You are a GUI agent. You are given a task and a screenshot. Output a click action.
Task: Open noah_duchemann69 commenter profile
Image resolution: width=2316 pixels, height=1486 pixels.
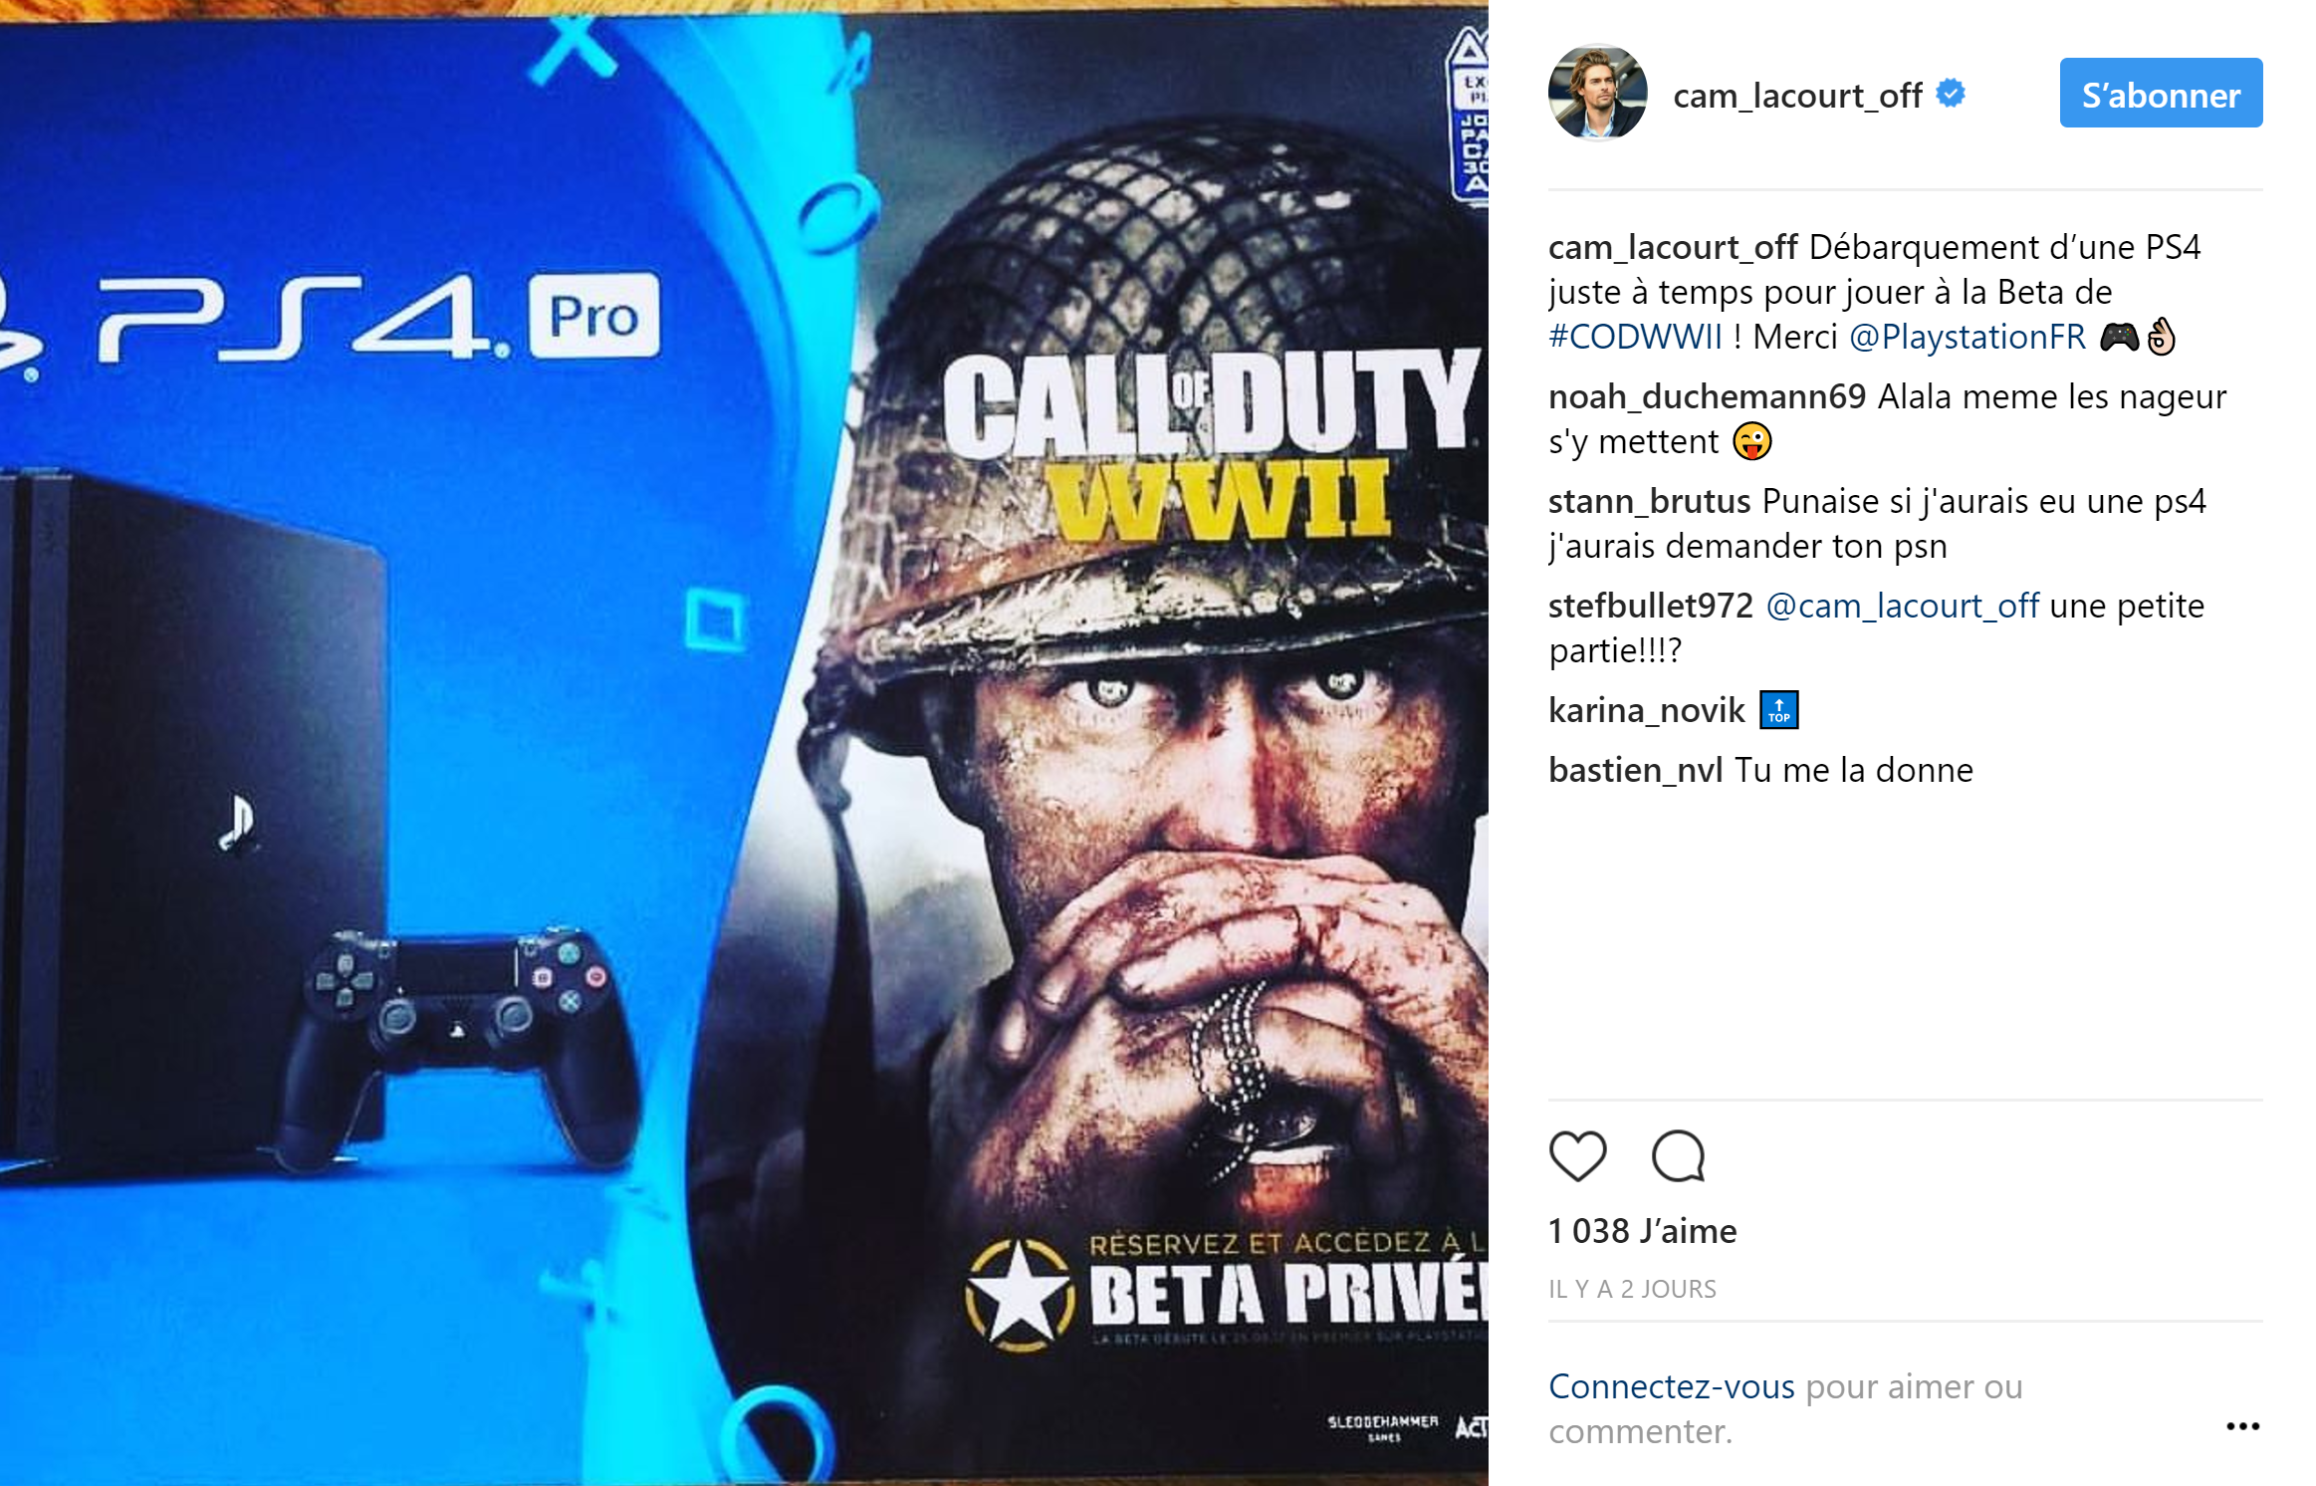tap(1707, 396)
